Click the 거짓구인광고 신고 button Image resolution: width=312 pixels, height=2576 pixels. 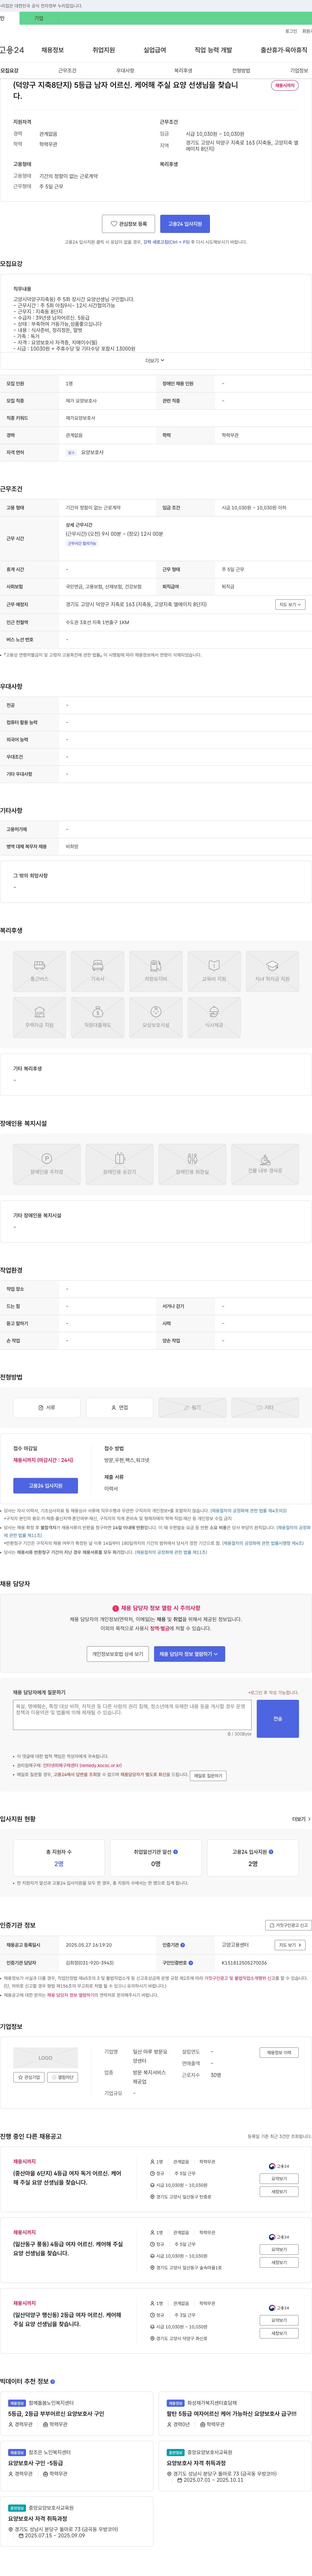point(288,1925)
